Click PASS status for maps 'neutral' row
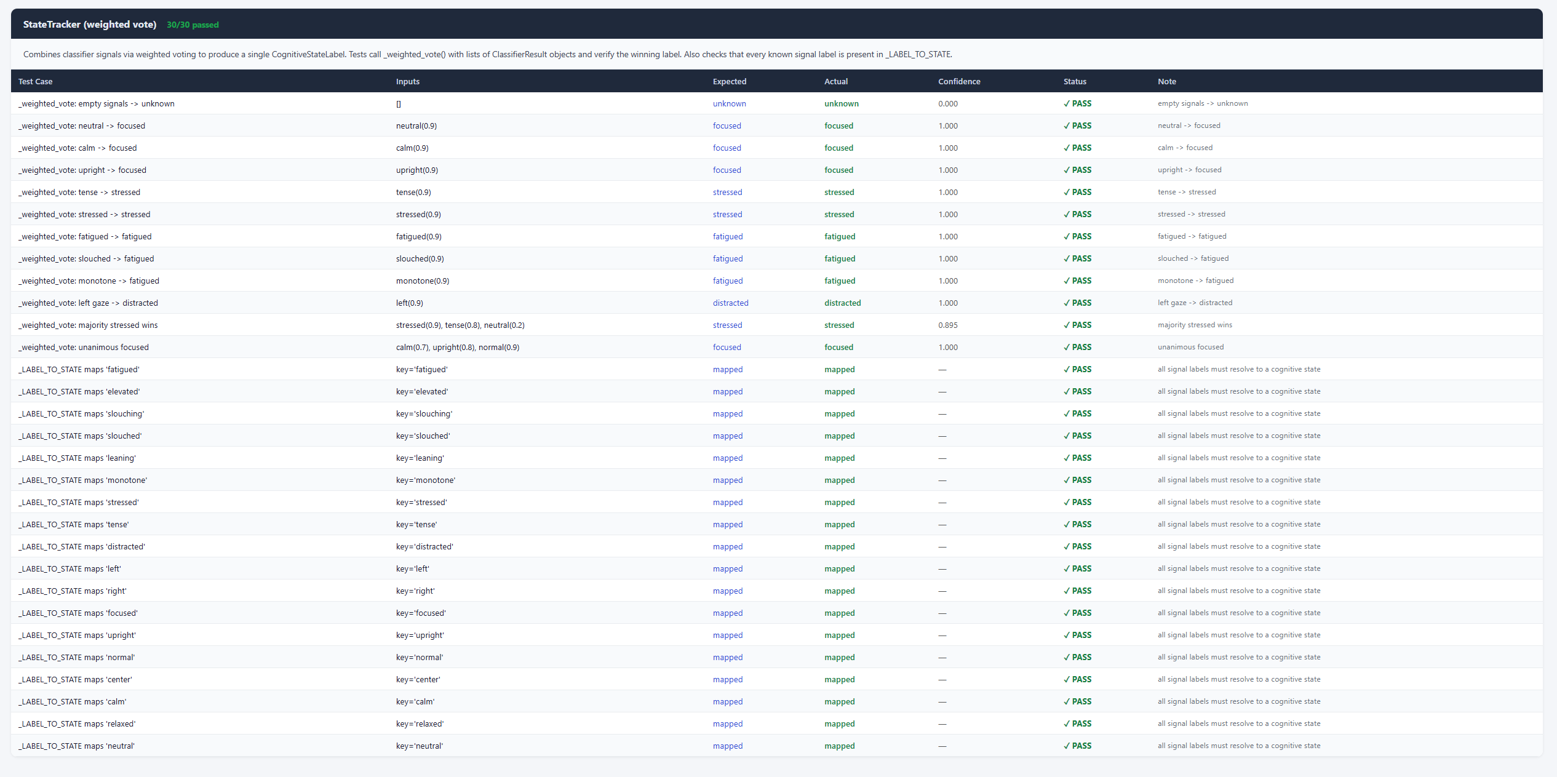 (1077, 746)
